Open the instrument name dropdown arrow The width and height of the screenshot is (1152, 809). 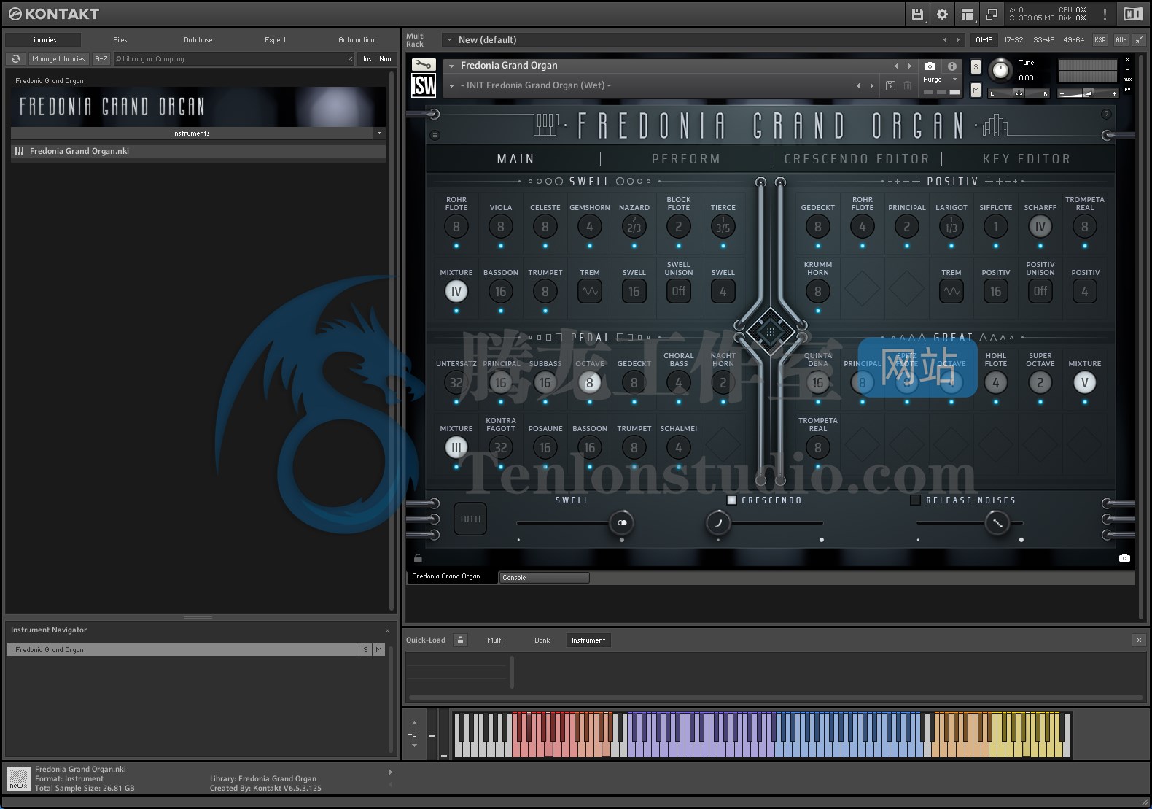coord(452,66)
